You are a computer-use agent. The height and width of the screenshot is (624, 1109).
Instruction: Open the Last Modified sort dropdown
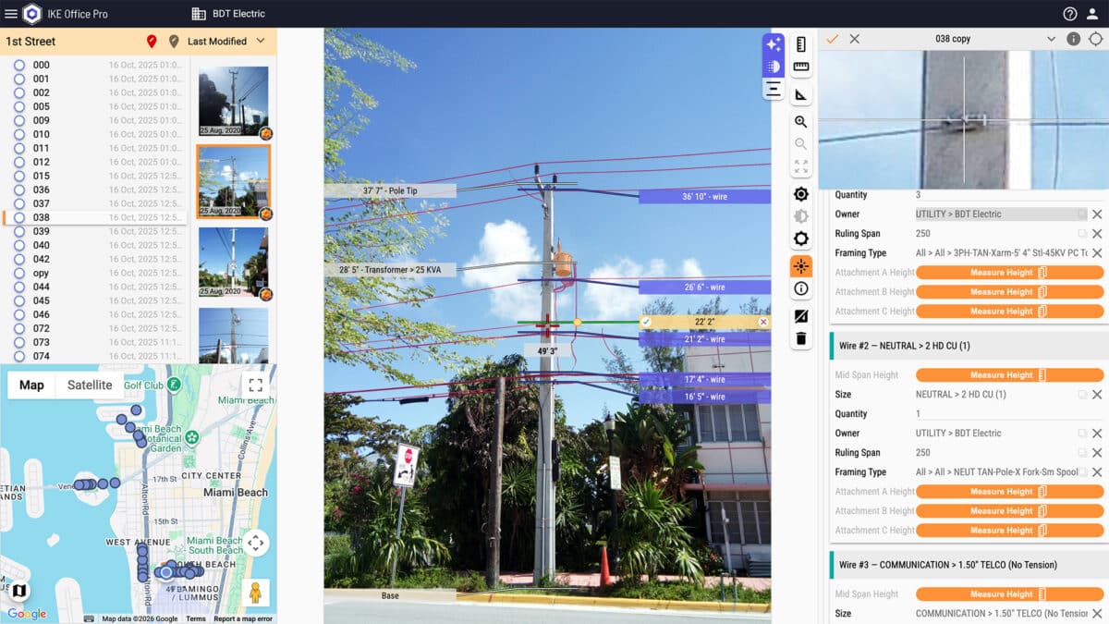tap(226, 42)
